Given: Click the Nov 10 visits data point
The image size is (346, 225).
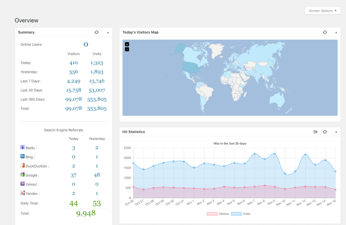Looking at the screenshot, I should point(285,174).
